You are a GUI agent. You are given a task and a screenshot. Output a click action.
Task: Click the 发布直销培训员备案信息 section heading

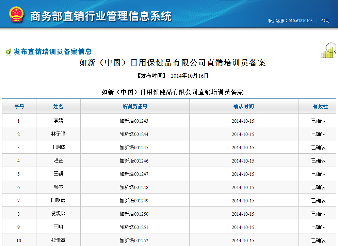click(53, 51)
